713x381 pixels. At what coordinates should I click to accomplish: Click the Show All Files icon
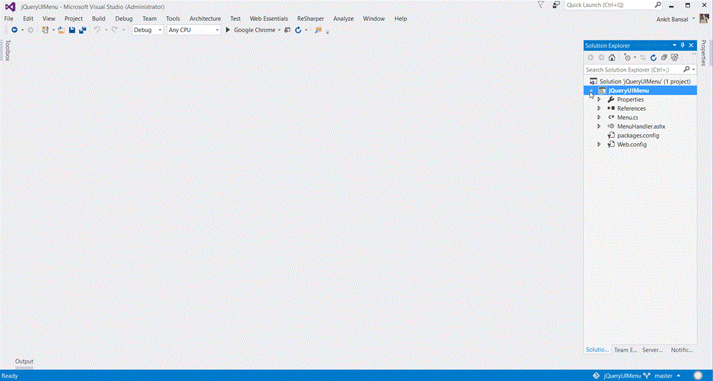point(675,58)
